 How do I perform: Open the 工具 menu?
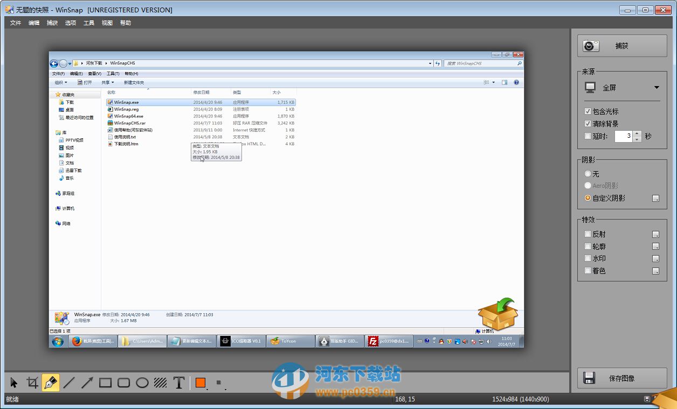point(88,23)
